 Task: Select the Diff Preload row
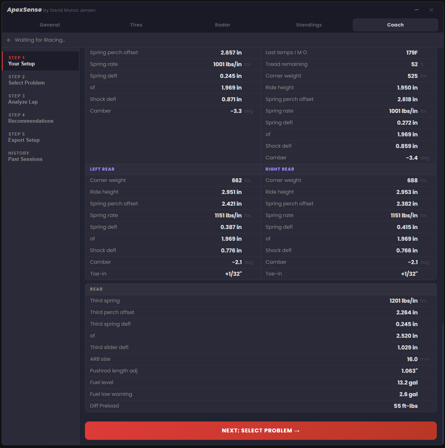261,406
